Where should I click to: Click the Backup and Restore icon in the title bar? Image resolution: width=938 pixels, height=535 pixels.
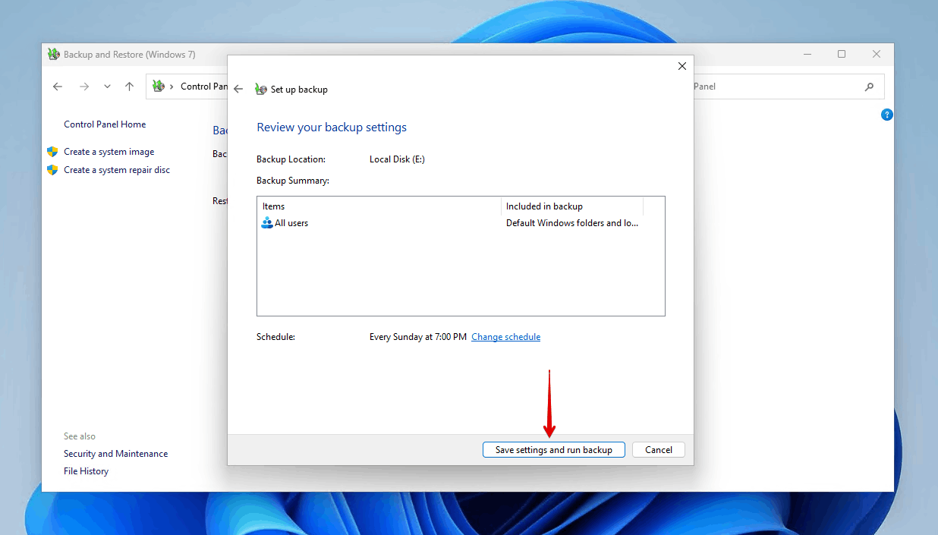(52, 54)
